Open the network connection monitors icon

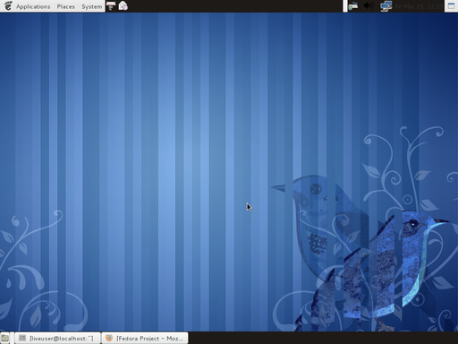[386, 6]
